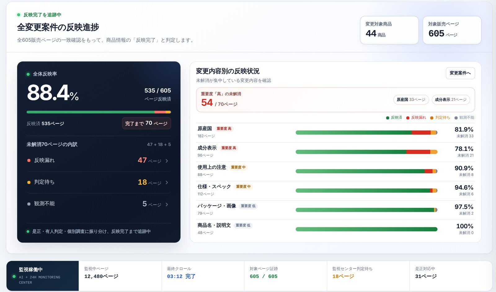Click the 原産国 row progress bar
496x292 pixels.
tap(366, 132)
